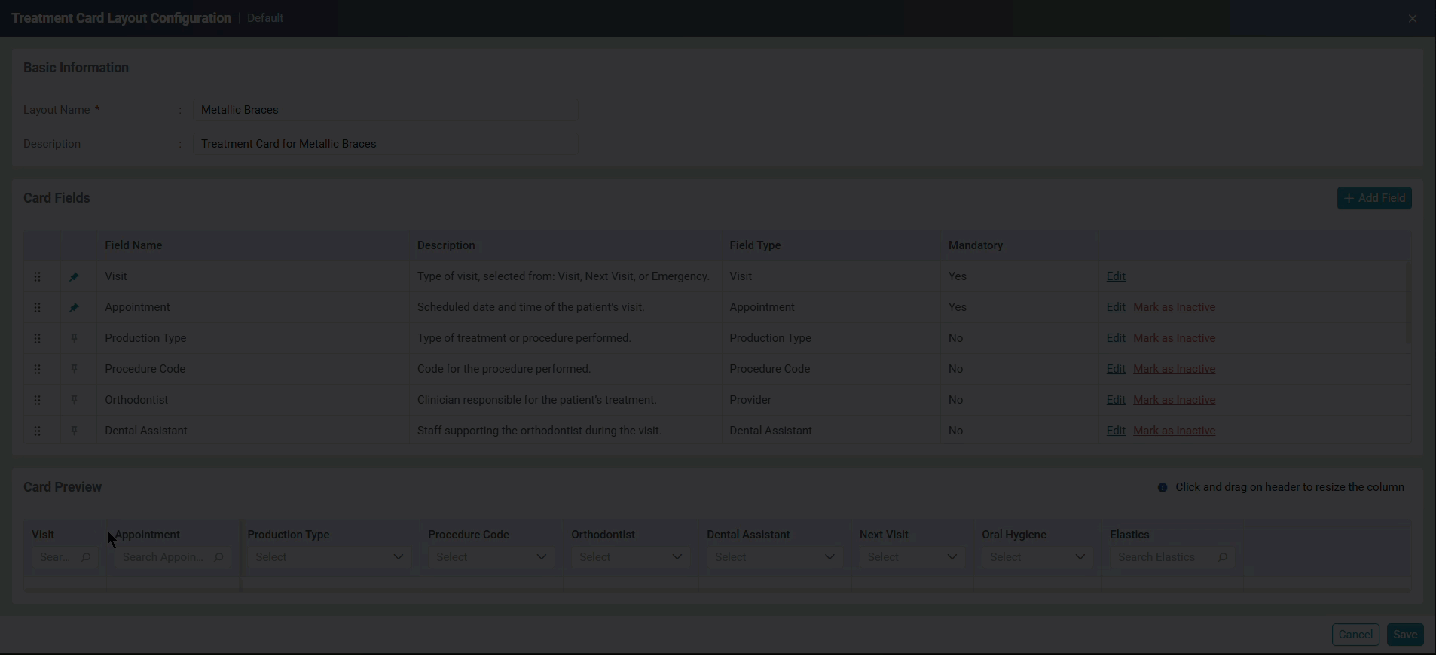Click the Description input field
Viewport: 1436px width, 655px height.
pyautogui.click(x=385, y=144)
